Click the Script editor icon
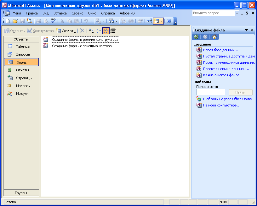This screenshot has width=257, height=206. (131, 21)
